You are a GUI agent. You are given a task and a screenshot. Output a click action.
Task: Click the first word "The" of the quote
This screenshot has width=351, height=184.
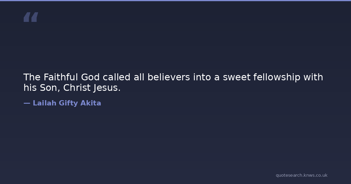point(32,77)
